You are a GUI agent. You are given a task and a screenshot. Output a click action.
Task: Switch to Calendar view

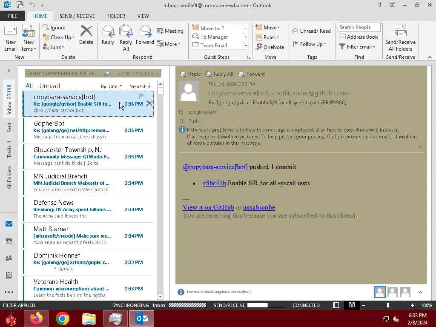tap(9, 241)
